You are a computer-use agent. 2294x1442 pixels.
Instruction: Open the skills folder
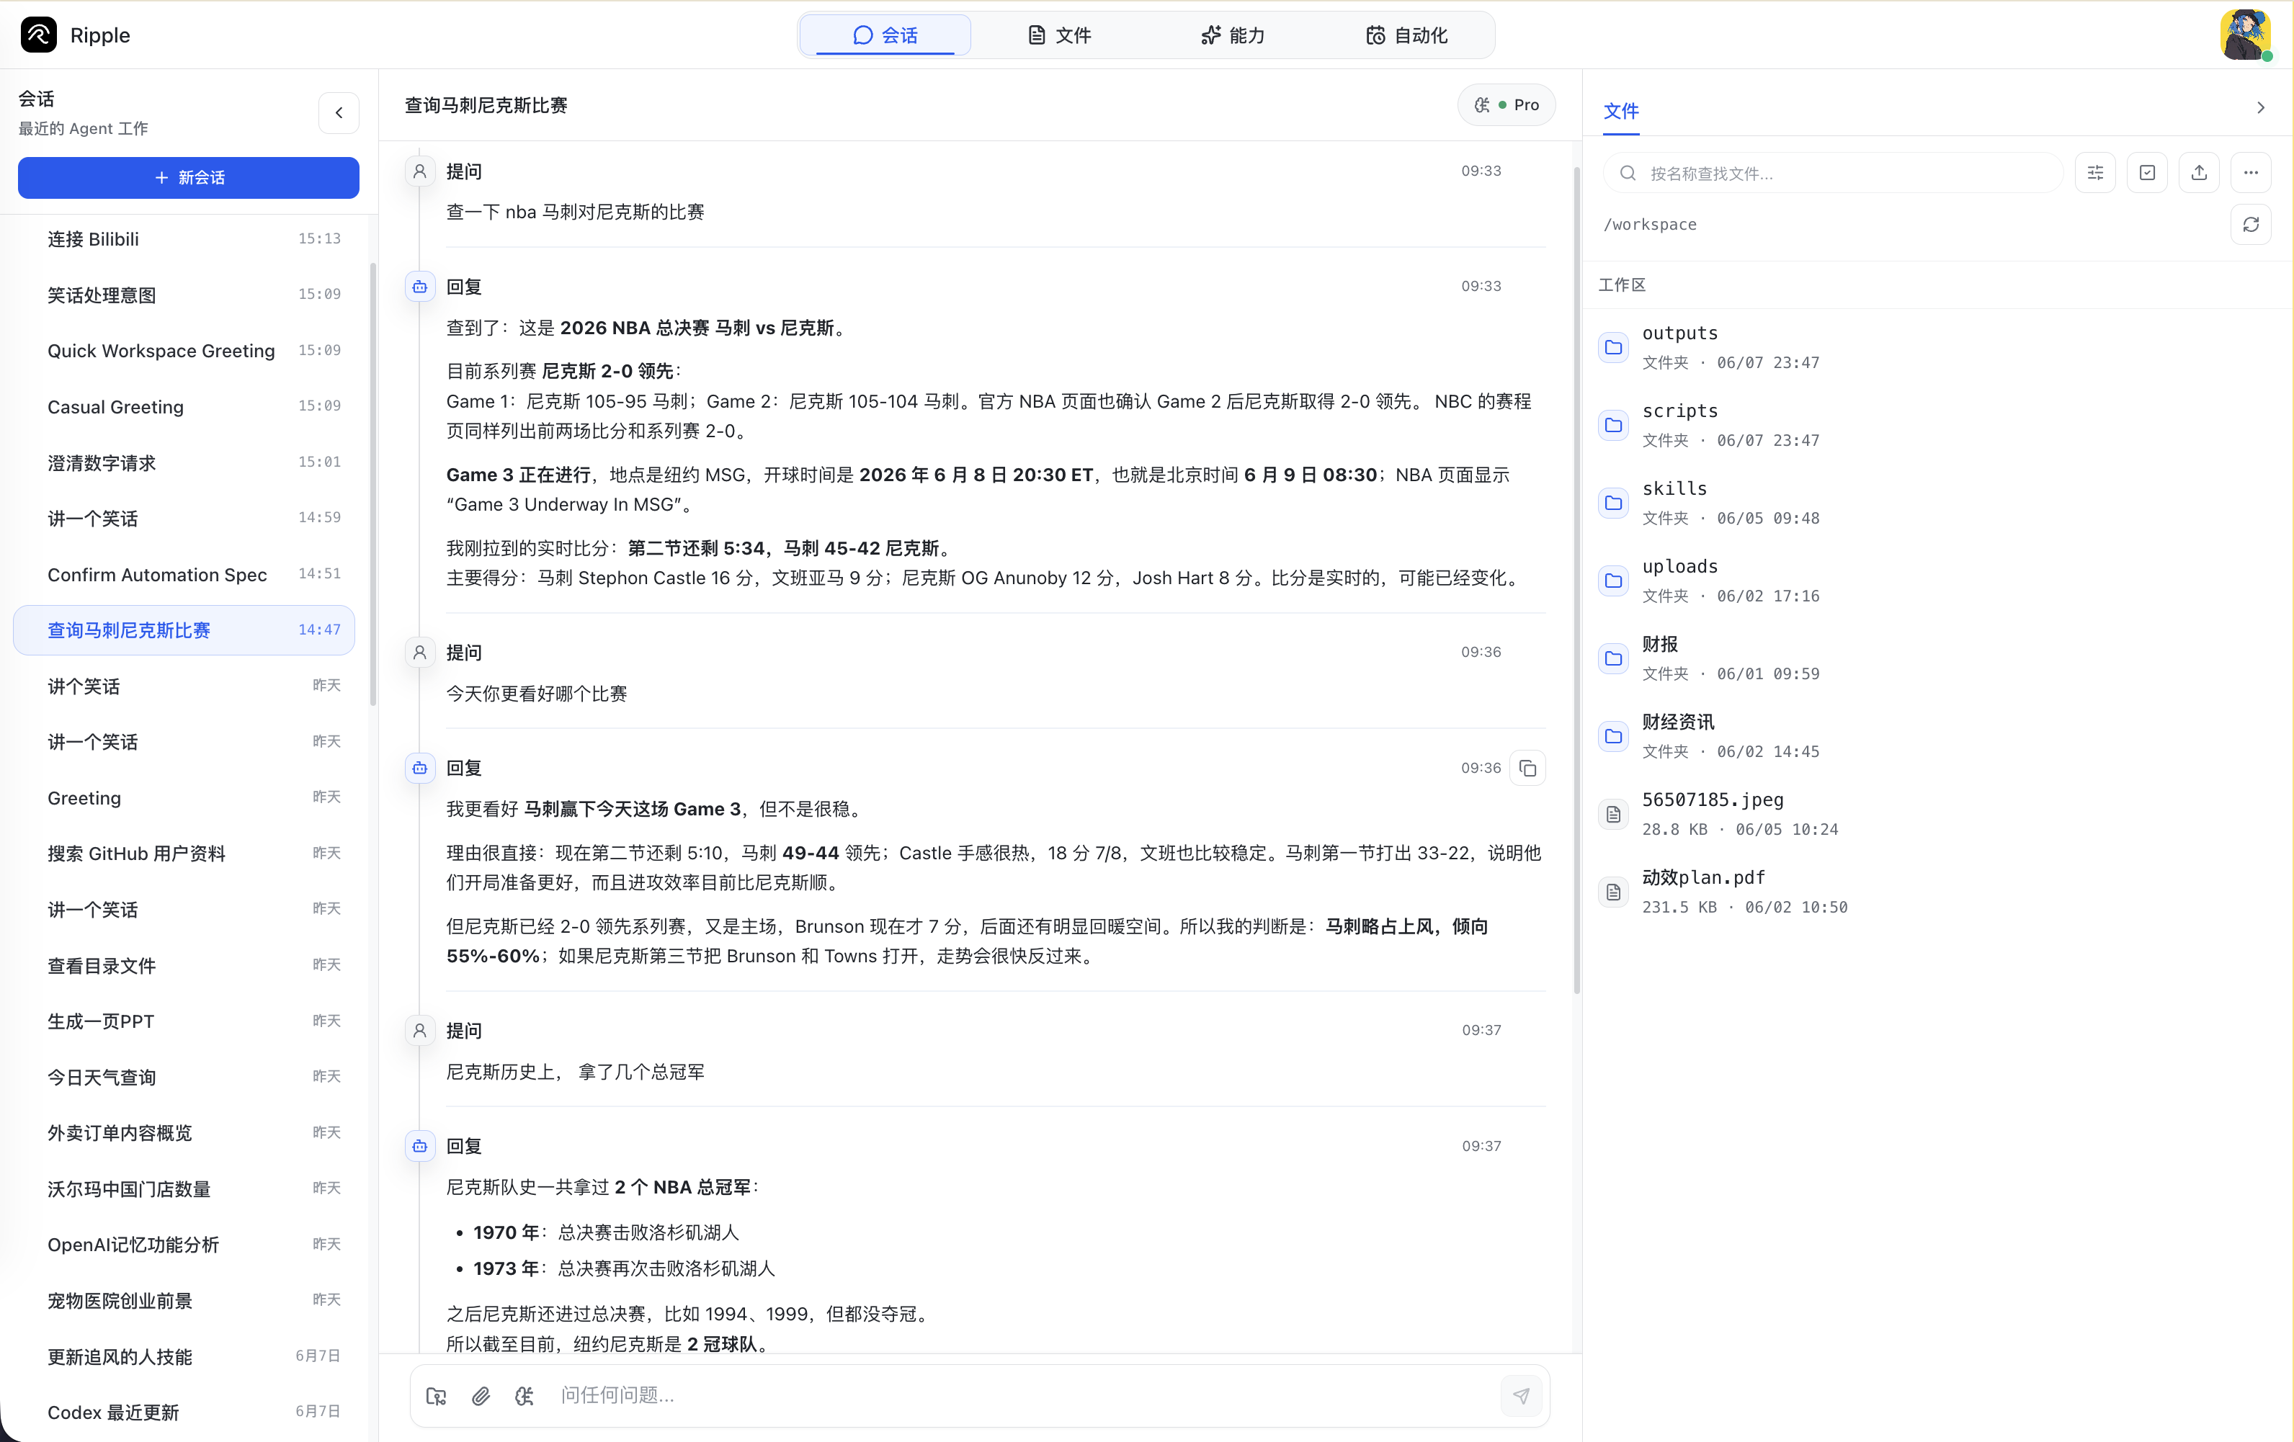[1936, 502]
